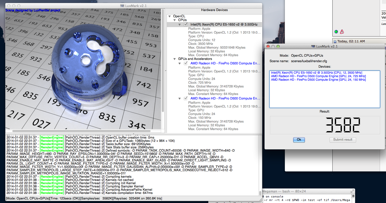This screenshot has width=386, height=203.
Task: Click 'Clock: 725 MHz' detail row
Action: (200, 82)
